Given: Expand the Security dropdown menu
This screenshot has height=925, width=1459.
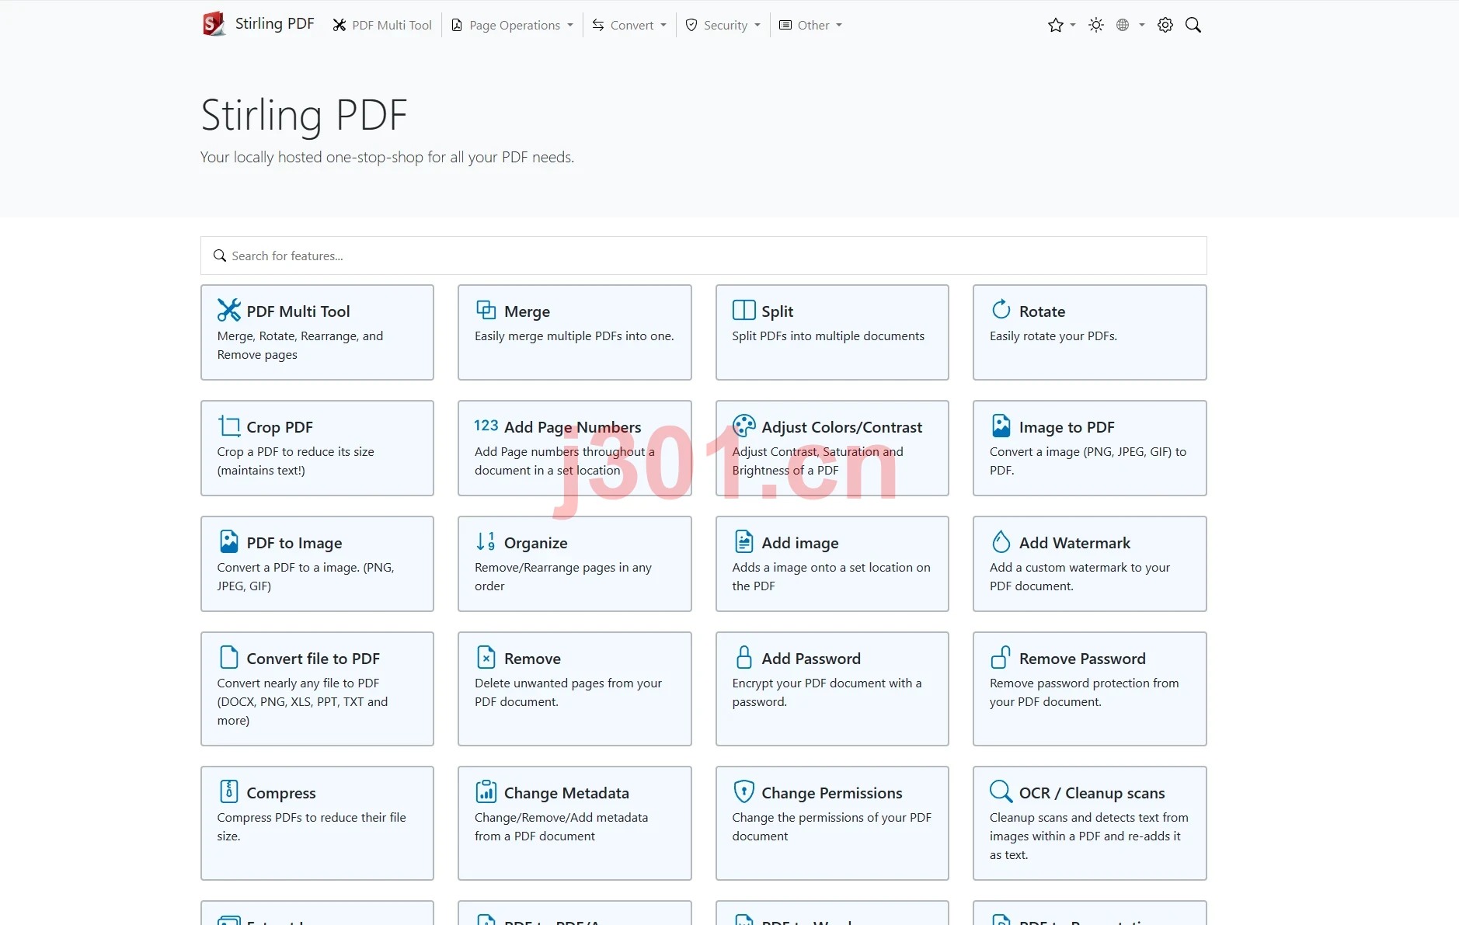Looking at the screenshot, I should point(723,25).
